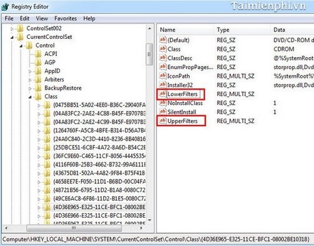The width and height of the screenshot is (314, 246).
Task: Expand the {4D36E965-E325 key
Action: [x=39, y=208]
